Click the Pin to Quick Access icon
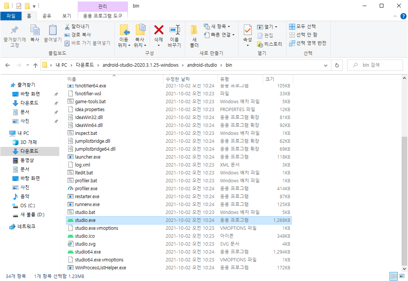Screen dimensions: 408x281 (15, 30)
